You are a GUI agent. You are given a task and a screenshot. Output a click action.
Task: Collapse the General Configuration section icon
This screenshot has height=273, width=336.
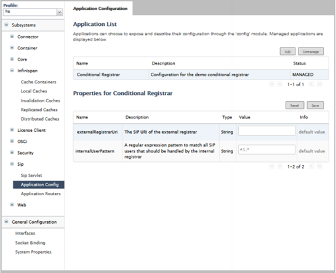6,221
